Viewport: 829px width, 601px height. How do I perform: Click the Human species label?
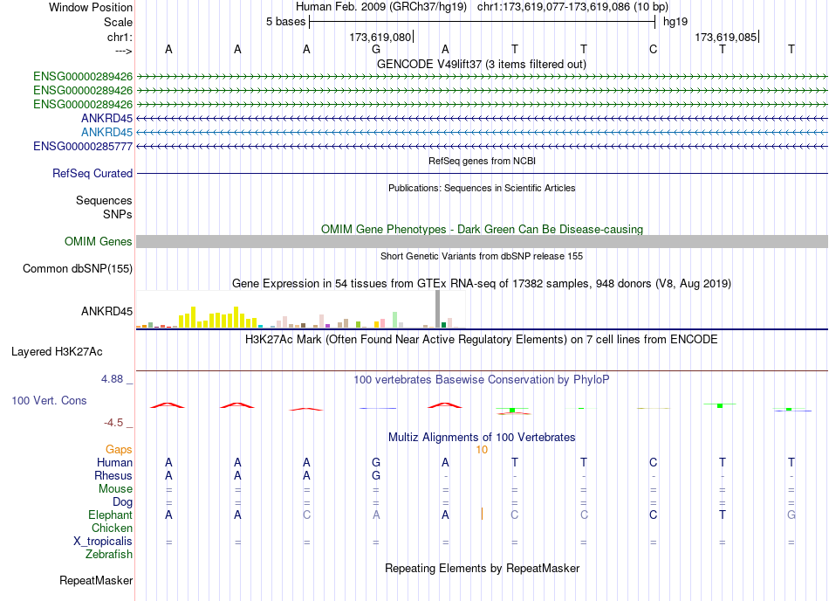(114, 462)
